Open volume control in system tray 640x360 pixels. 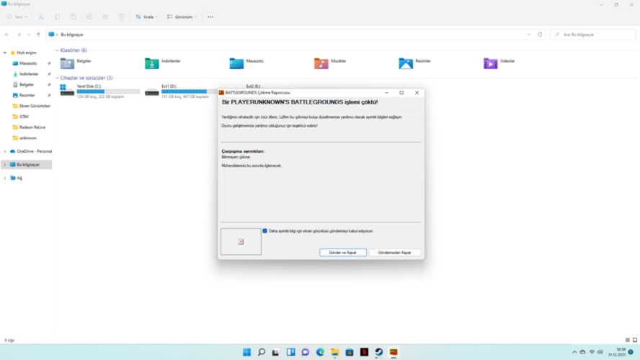[x=600, y=352]
